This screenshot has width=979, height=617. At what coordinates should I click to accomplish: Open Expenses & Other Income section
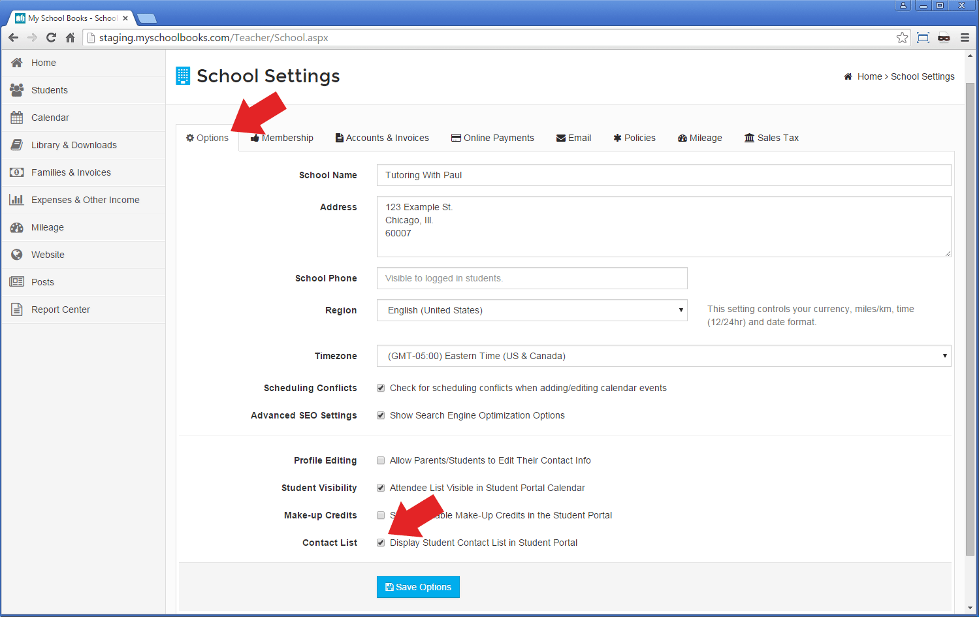tap(16, 199)
